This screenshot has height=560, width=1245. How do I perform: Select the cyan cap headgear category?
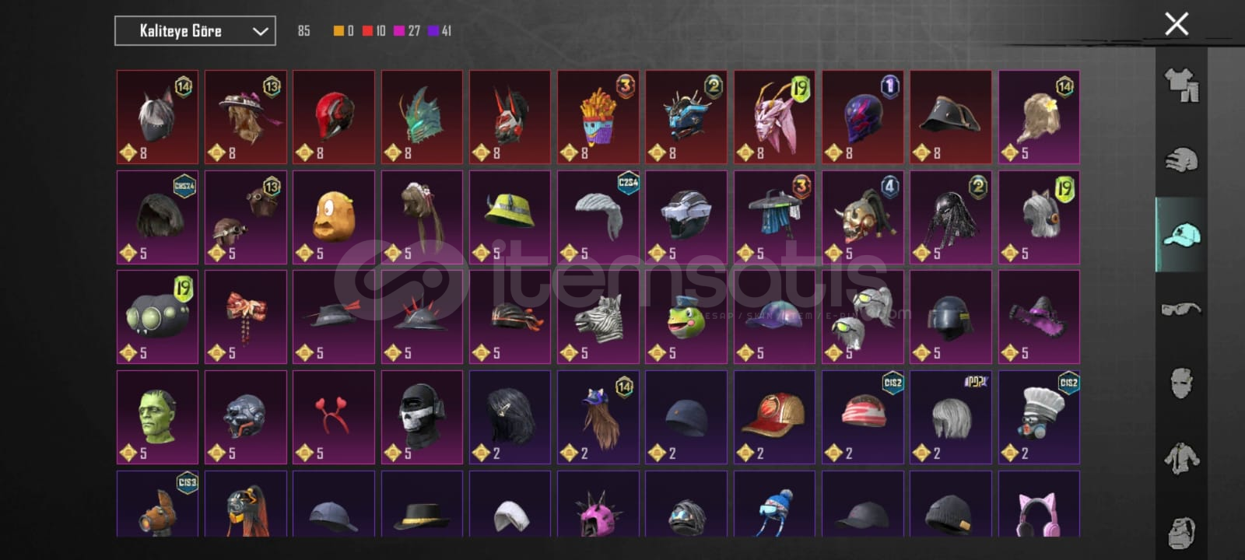[1181, 234]
